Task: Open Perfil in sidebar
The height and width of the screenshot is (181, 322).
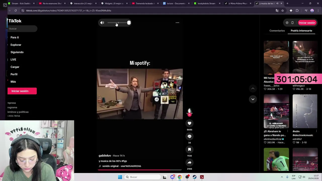Action: click(14, 74)
